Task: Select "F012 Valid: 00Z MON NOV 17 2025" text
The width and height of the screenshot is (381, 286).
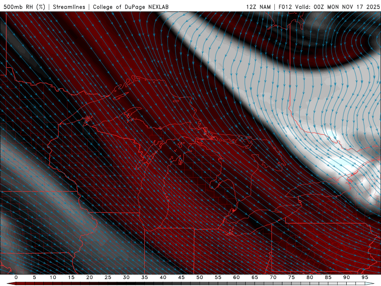Action: point(329,7)
